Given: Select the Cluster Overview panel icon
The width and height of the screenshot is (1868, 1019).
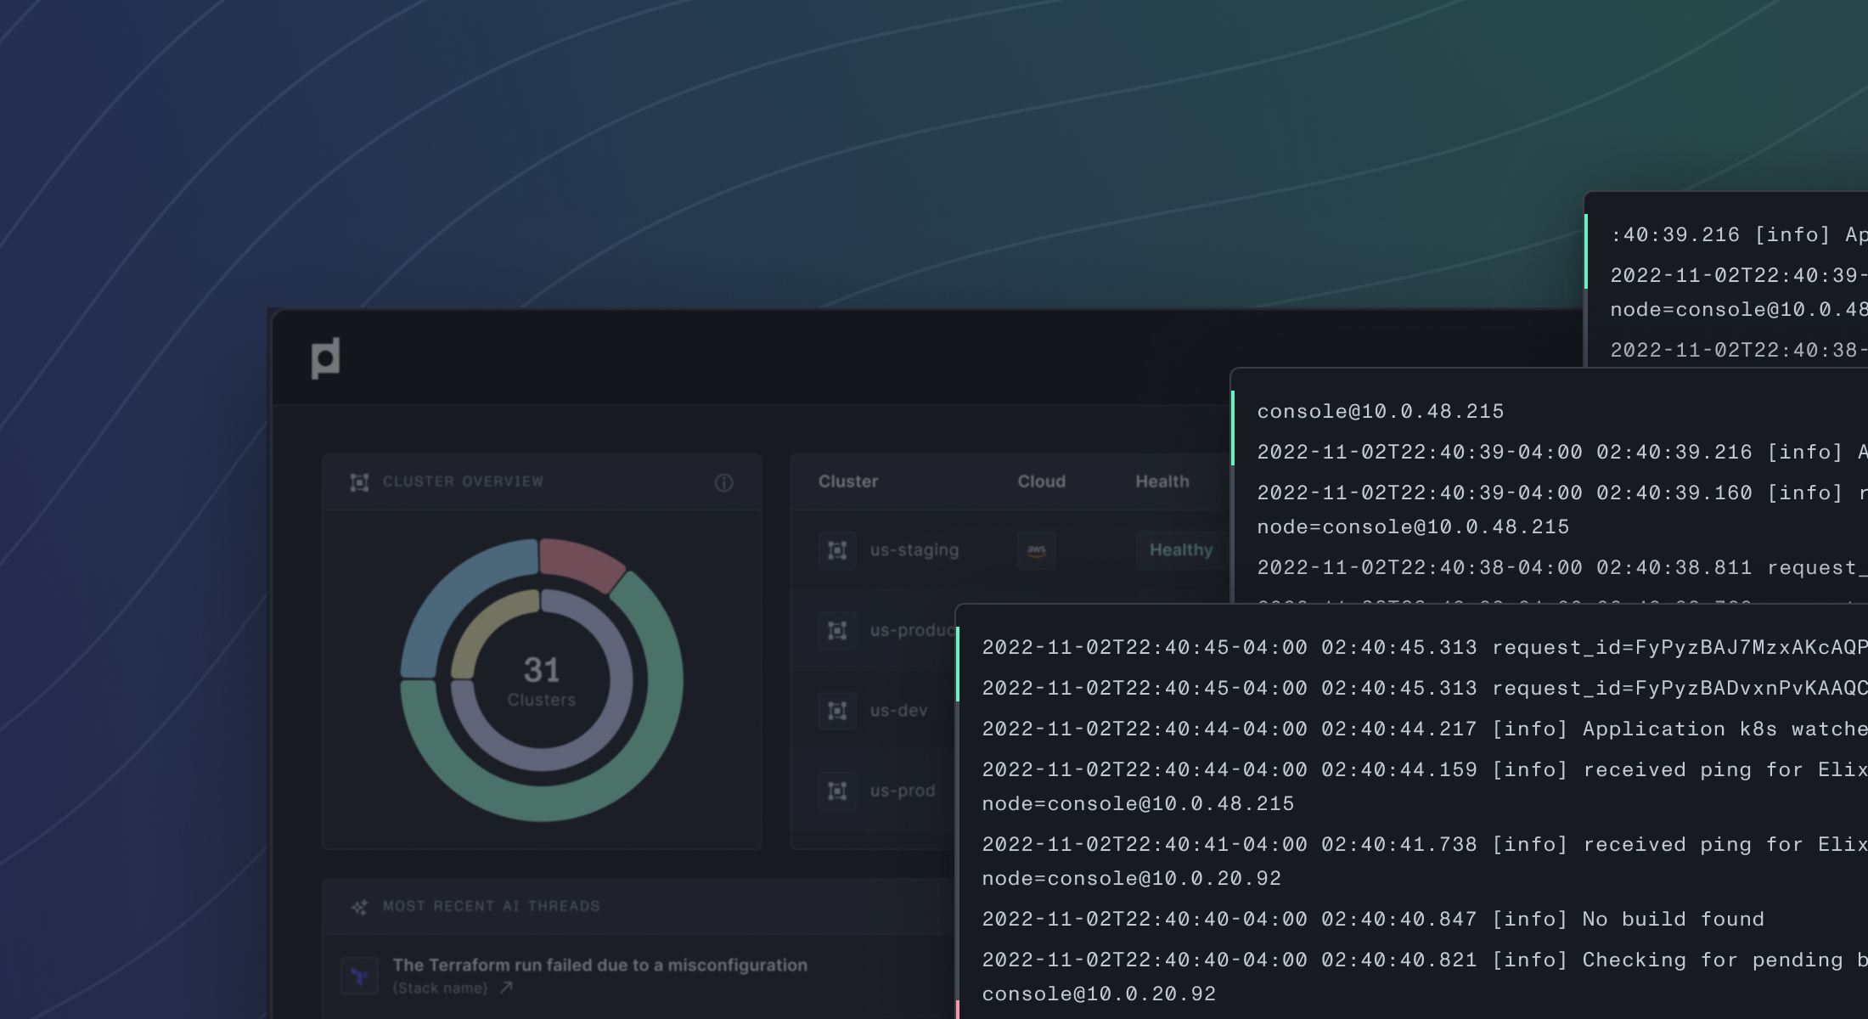Looking at the screenshot, I should click(360, 481).
